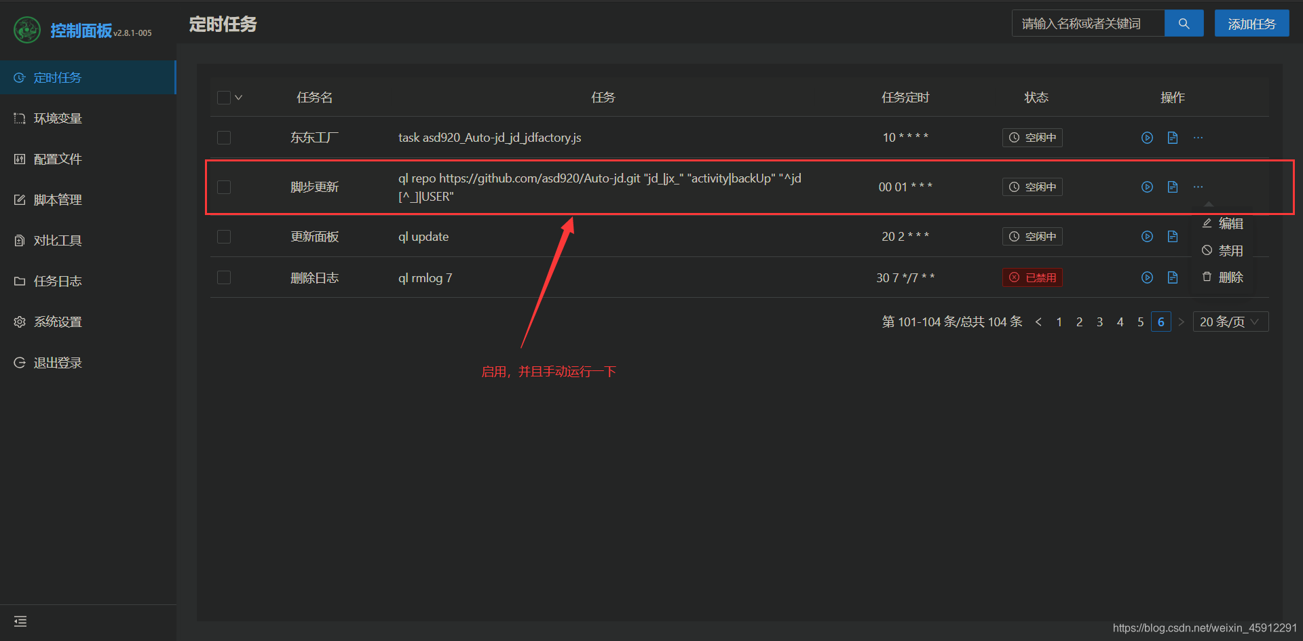The width and height of the screenshot is (1303, 641).
Task: Click the 'ql update' command text
Action: click(423, 237)
